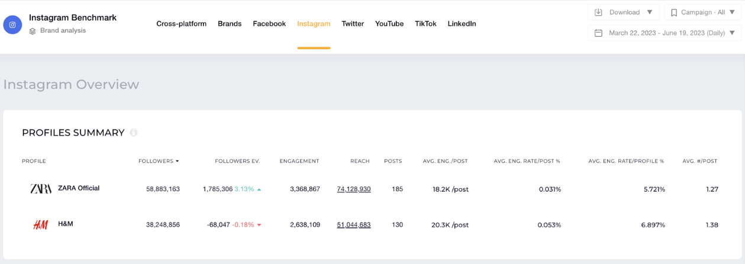745x264 pixels.
Task: Open ZARA reach value 74,128,930 link
Action: point(354,189)
